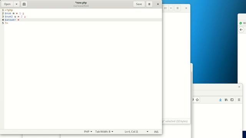Close the file manager window
This screenshot has height=138, width=246.
186,8
